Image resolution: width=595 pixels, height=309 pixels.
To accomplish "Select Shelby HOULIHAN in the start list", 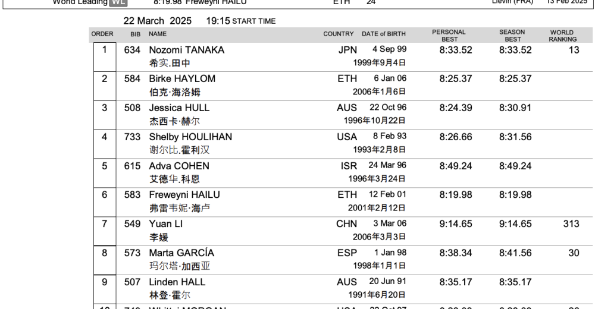I will [190, 137].
